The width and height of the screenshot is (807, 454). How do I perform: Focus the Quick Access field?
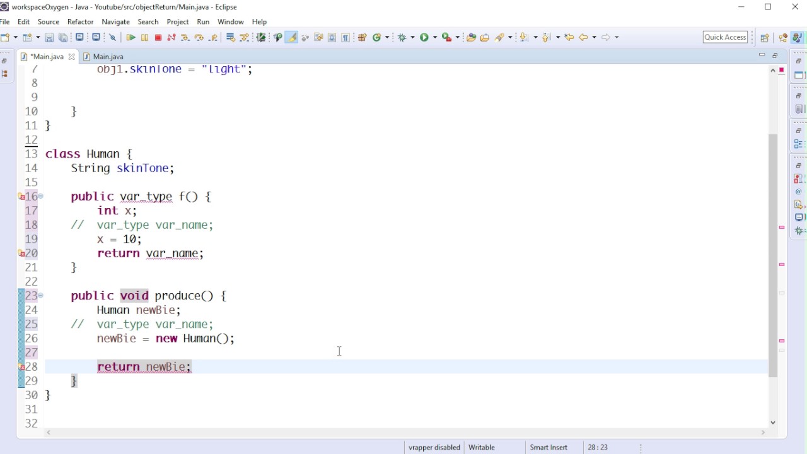coord(725,37)
